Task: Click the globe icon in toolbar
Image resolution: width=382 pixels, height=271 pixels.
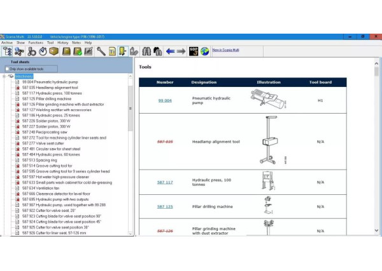Action: [204, 51]
